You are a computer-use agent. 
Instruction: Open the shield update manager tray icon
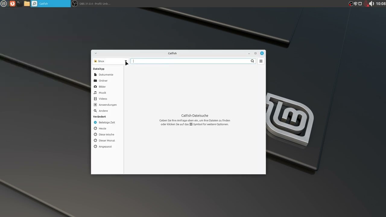point(355,4)
